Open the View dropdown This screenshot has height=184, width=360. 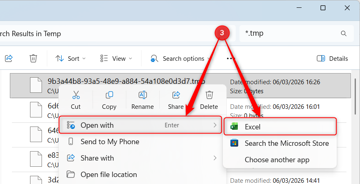[116, 59]
